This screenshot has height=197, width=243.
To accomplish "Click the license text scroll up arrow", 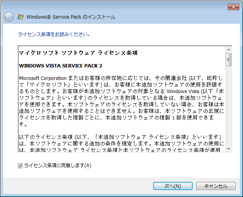I will [x=229, y=50].
